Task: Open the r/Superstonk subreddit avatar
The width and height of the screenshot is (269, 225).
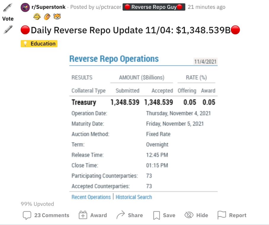Action: tap(25, 7)
